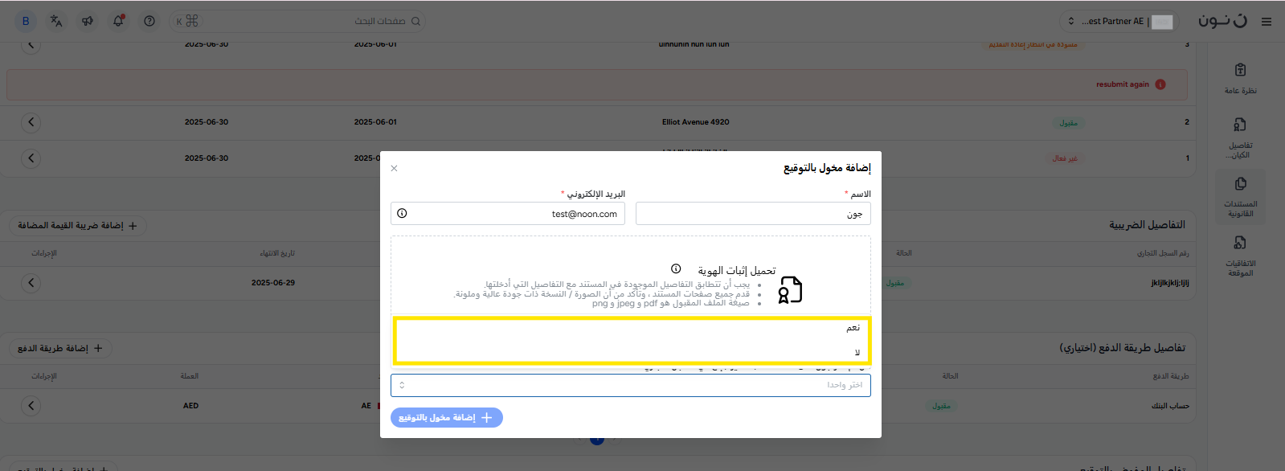Click the info icon beside تحميل إثبات الهوية
The height and width of the screenshot is (471, 1285).
point(676,268)
